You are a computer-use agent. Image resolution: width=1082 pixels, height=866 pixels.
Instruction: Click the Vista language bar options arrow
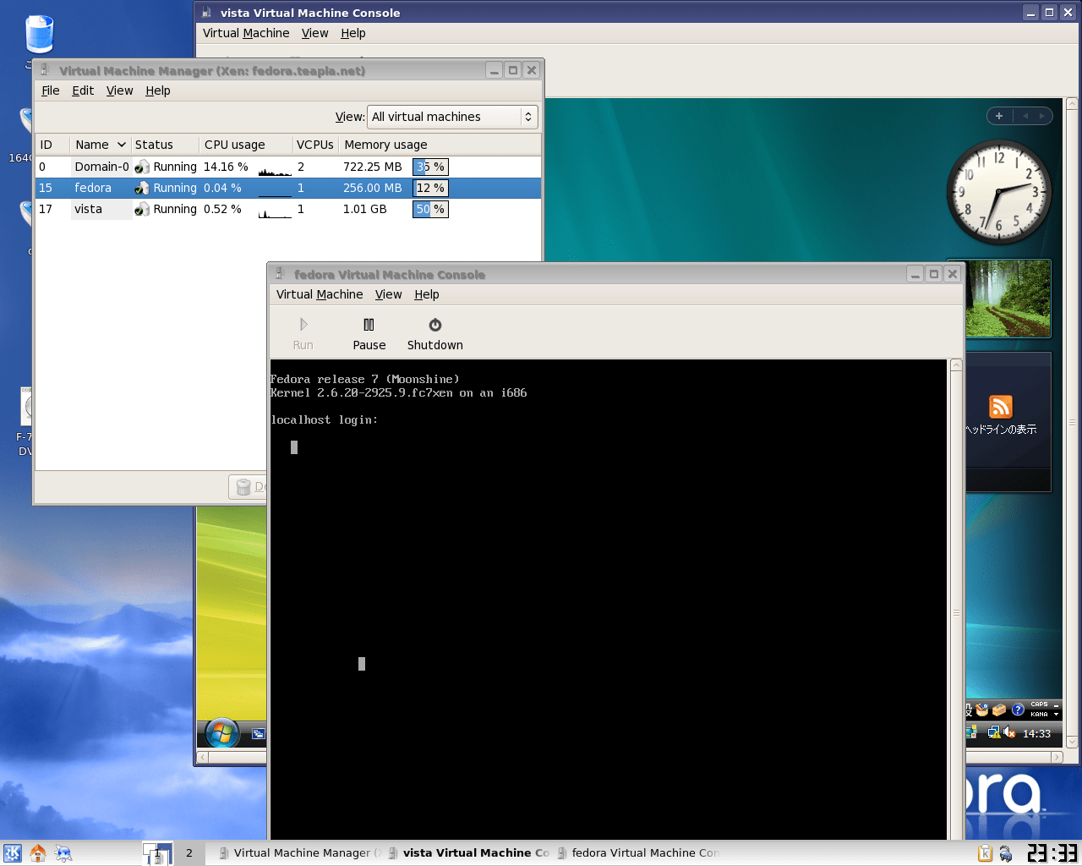tap(1056, 714)
